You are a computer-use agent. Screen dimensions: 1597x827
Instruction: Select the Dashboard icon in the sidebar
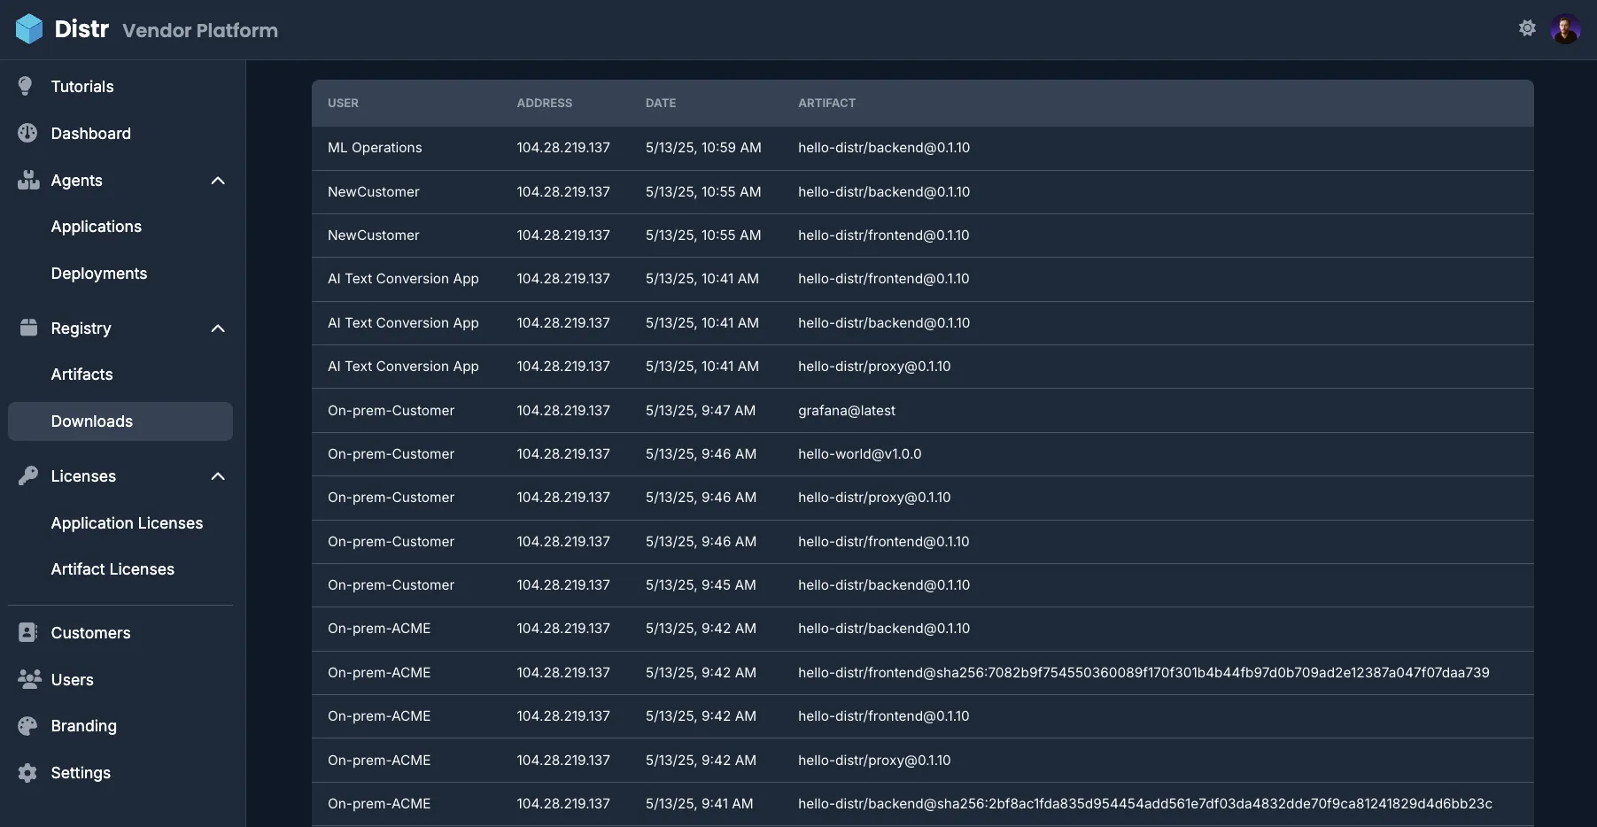(x=27, y=133)
